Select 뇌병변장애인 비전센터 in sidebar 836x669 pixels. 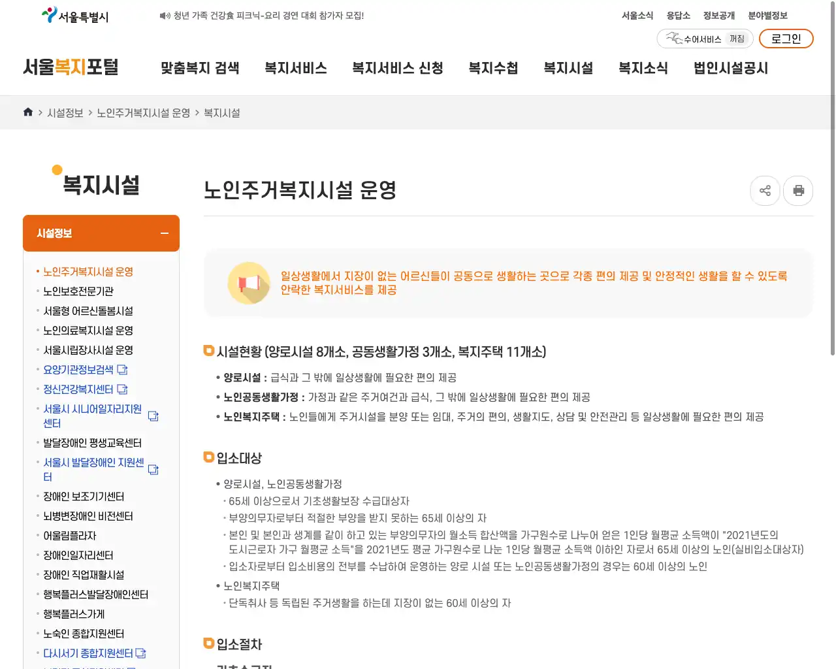point(88,516)
